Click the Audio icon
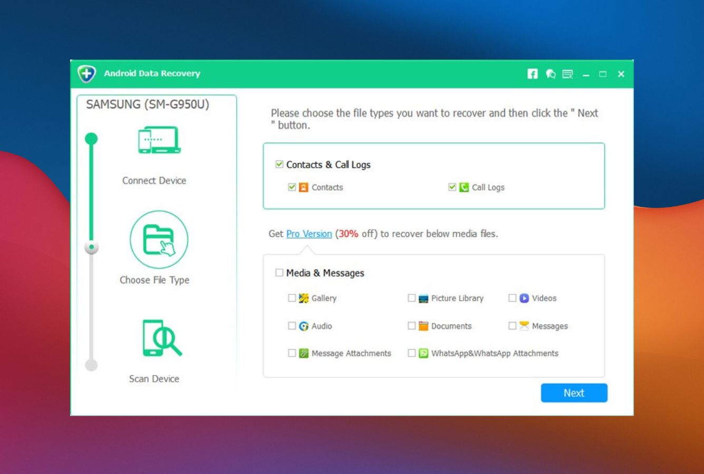 304,326
